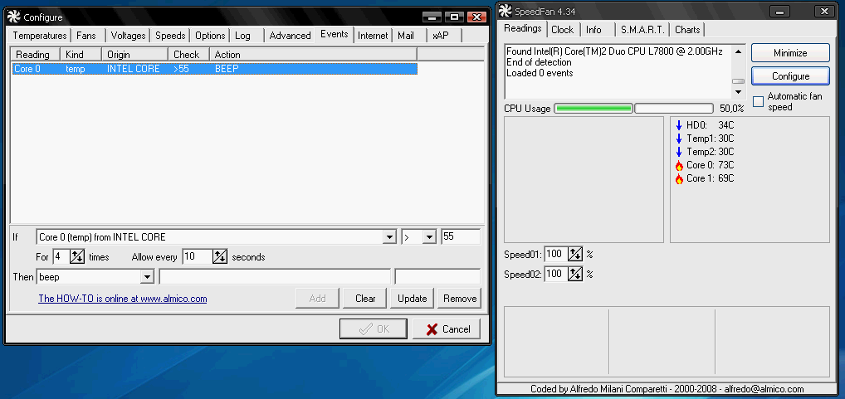The height and width of the screenshot is (399, 845).
Task: Click the blue down arrow next to HD0
Action: (679, 125)
